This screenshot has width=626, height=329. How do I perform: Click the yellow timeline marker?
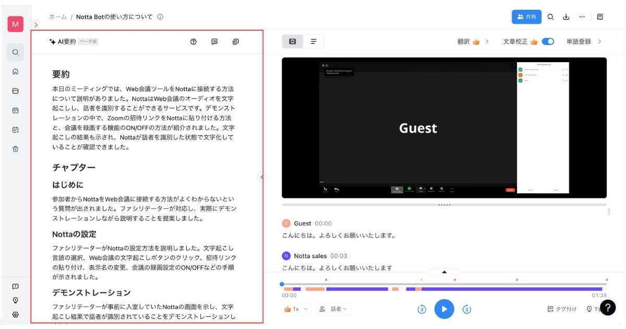coord(422,280)
